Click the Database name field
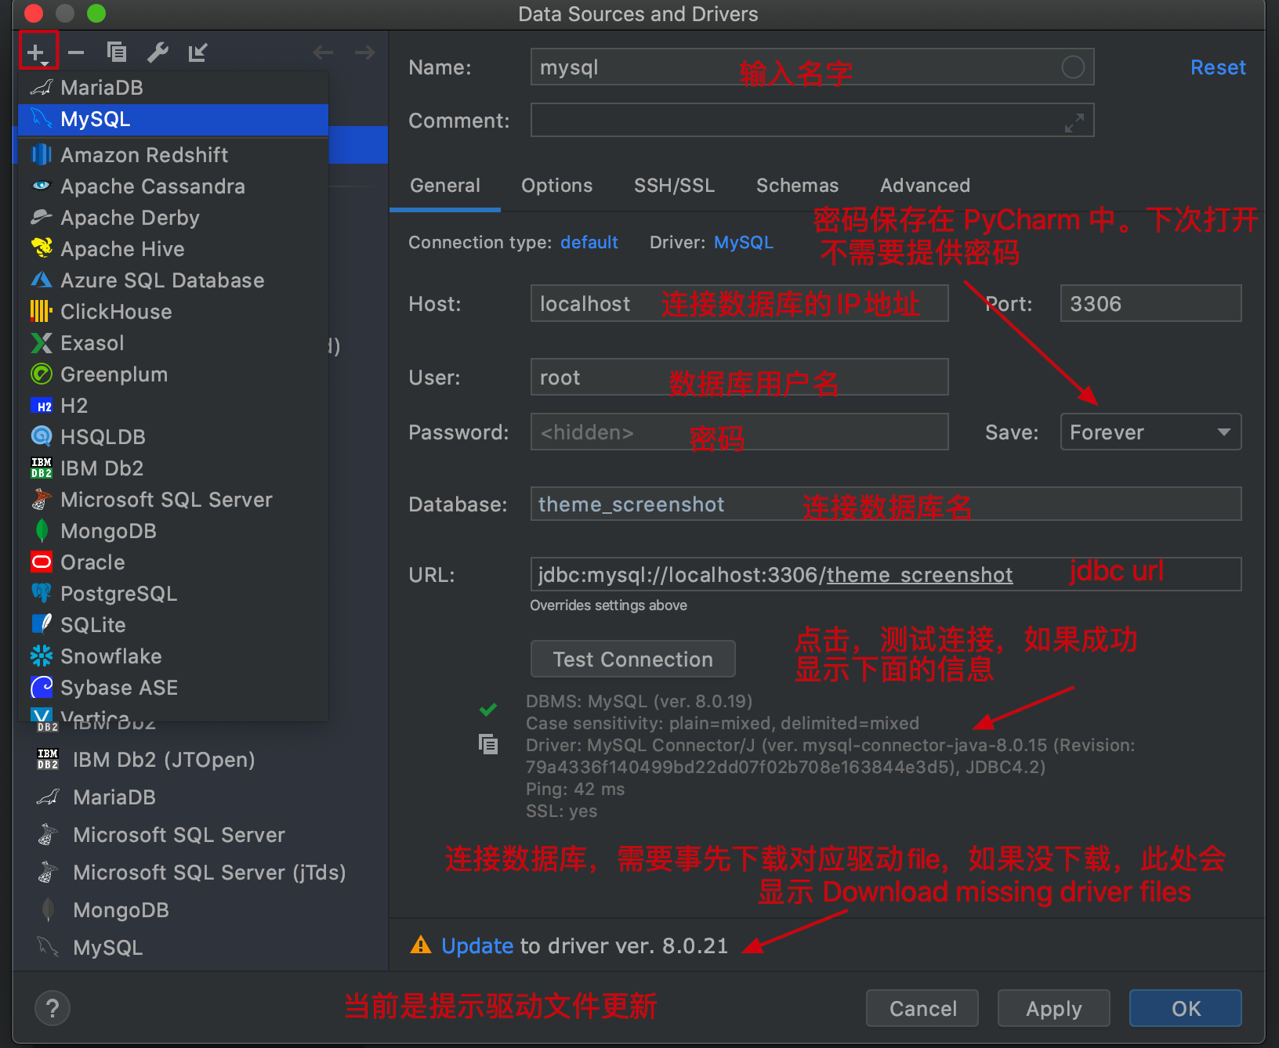The width and height of the screenshot is (1279, 1048). point(886,504)
